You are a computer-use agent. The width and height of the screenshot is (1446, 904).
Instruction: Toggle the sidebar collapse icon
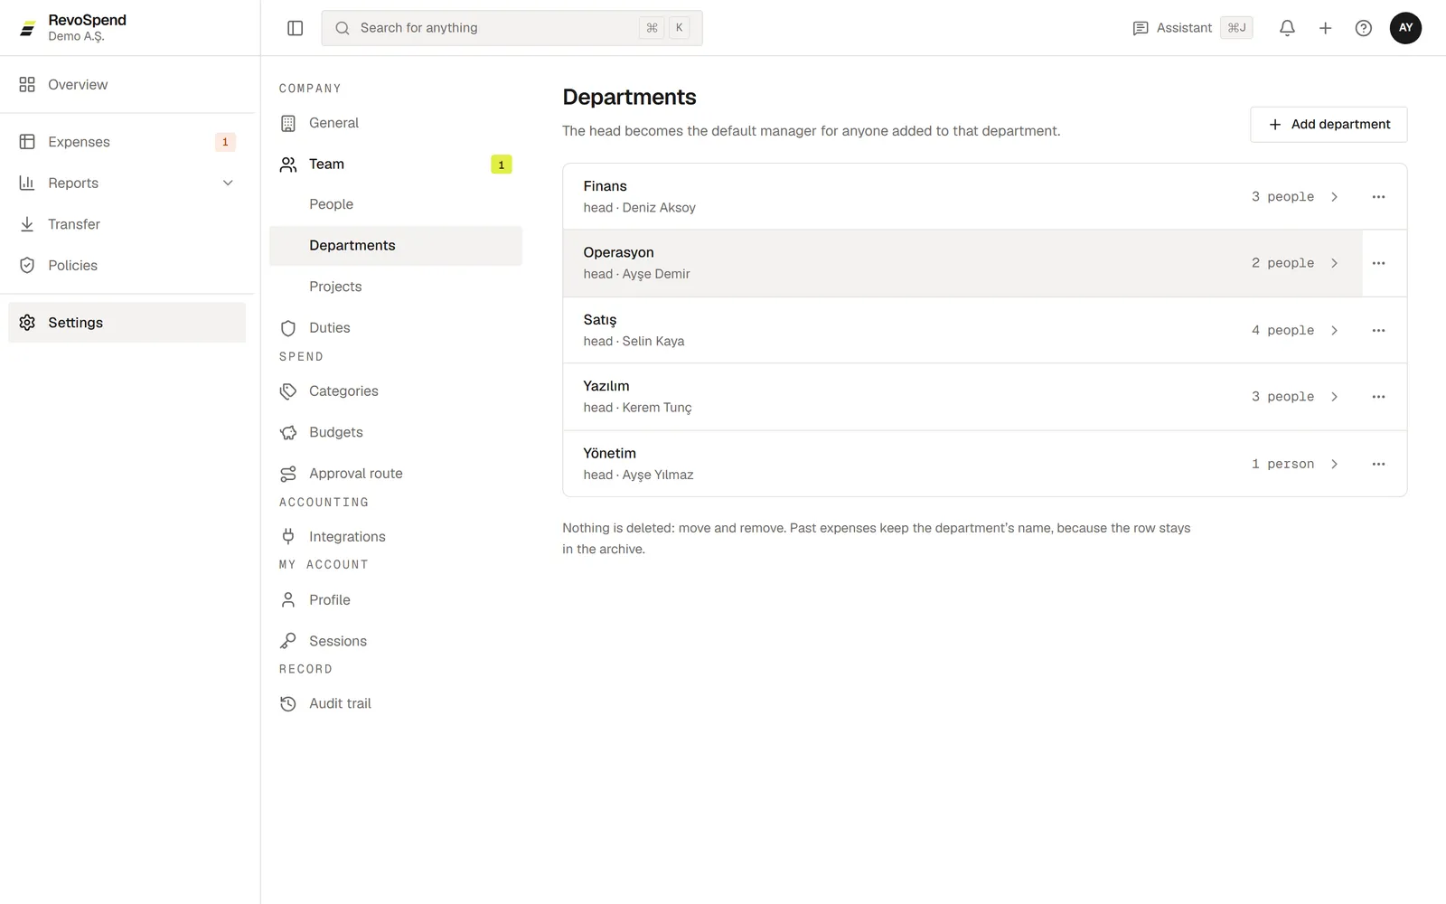tap(295, 28)
